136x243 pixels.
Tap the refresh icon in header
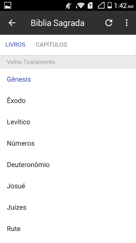pos(109,23)
